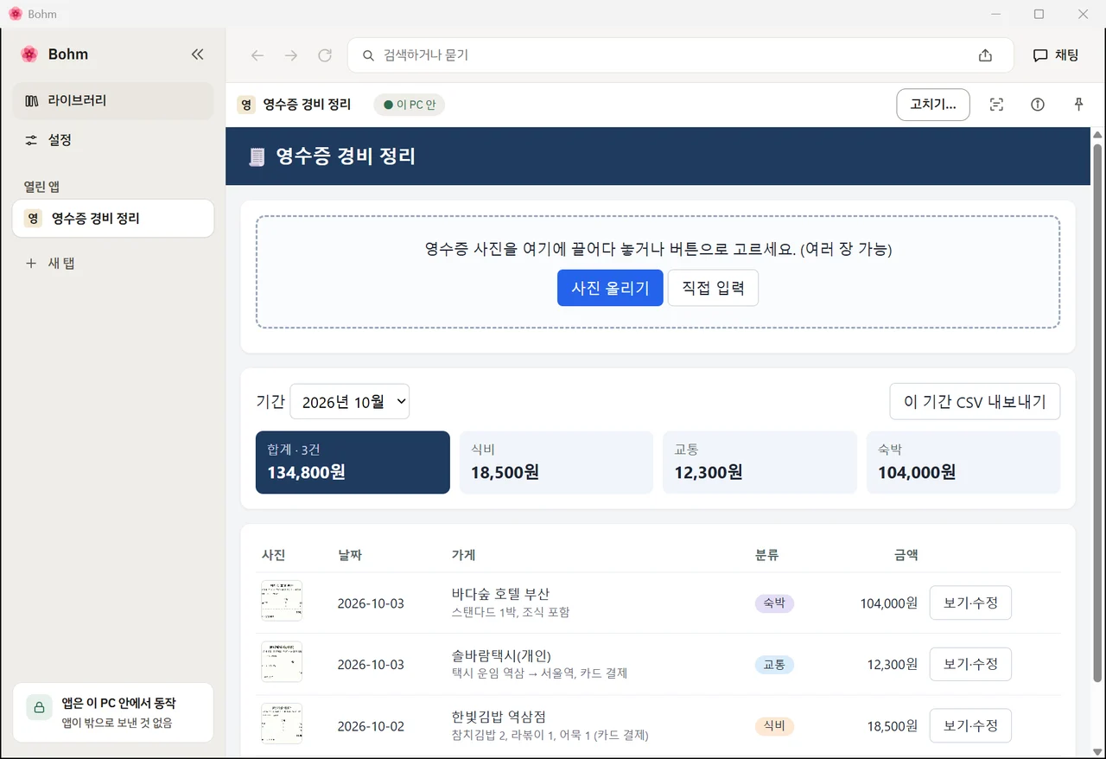Click the 바다숲 호텔 부산 store name
Screen dimensions: 1106x759
500,594
